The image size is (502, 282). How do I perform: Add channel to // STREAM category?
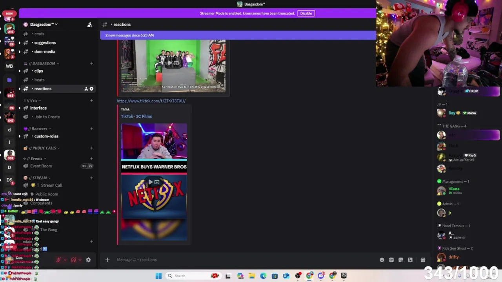[x=91, y=178]
